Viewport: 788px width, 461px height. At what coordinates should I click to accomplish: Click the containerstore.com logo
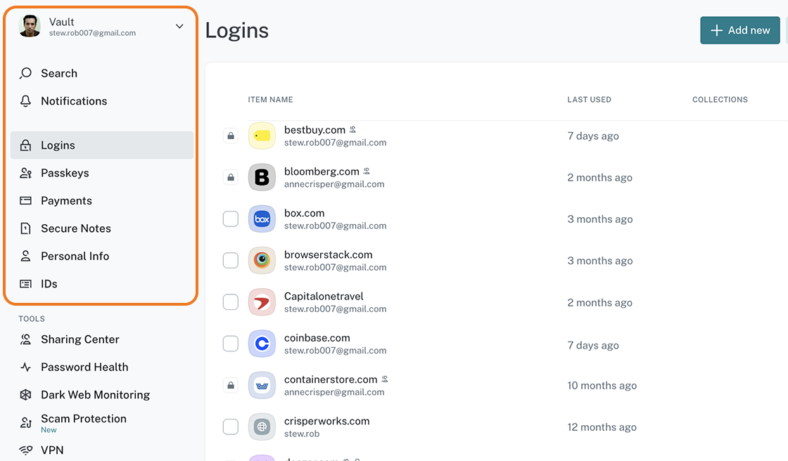pos(262,385)
